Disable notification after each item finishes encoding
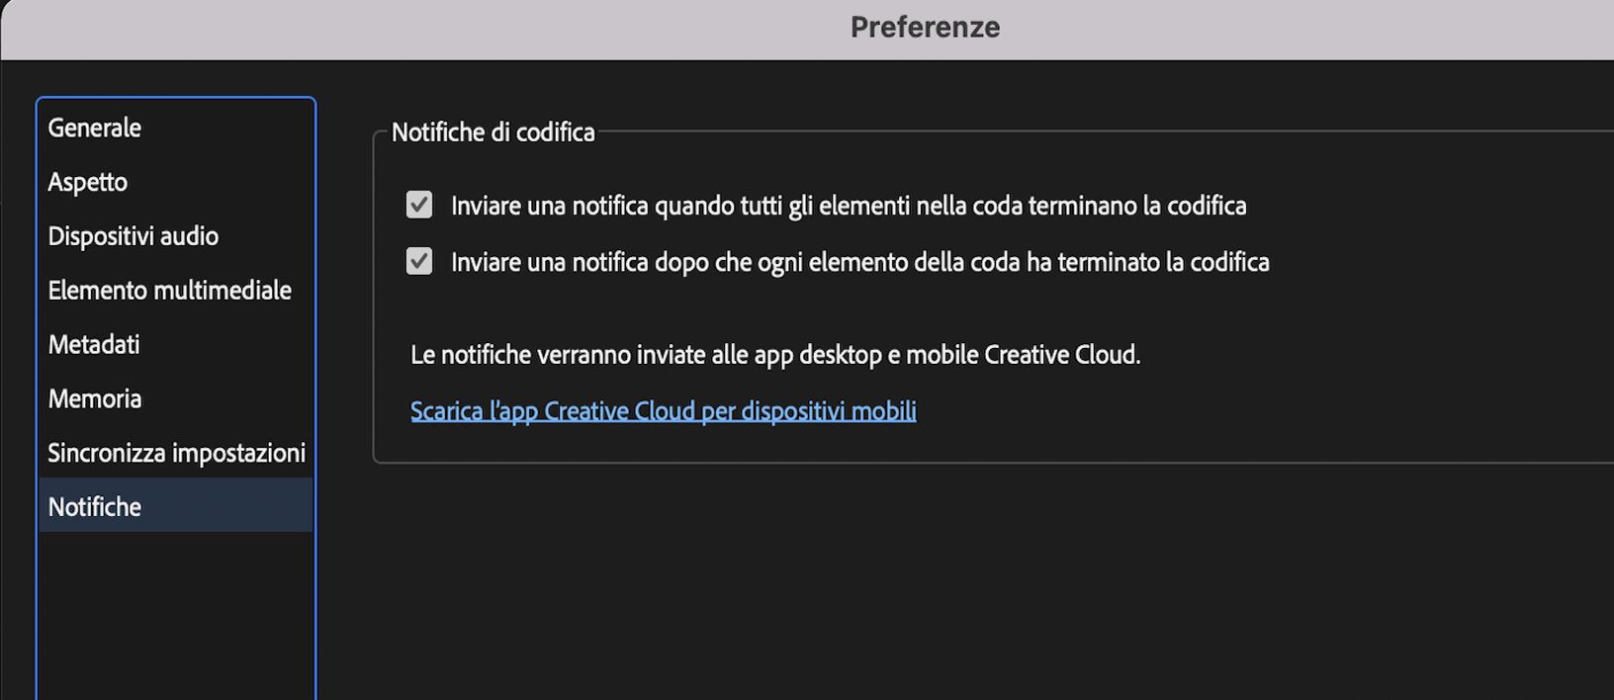1614x700 pixels. click(x=419, y=260)
